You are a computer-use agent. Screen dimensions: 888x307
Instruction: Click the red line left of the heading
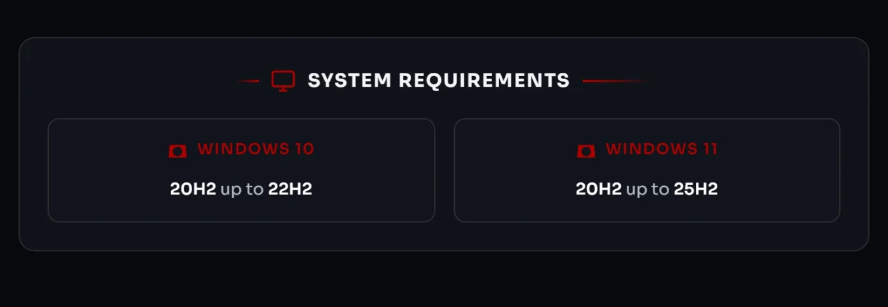[x=249, y=81]
